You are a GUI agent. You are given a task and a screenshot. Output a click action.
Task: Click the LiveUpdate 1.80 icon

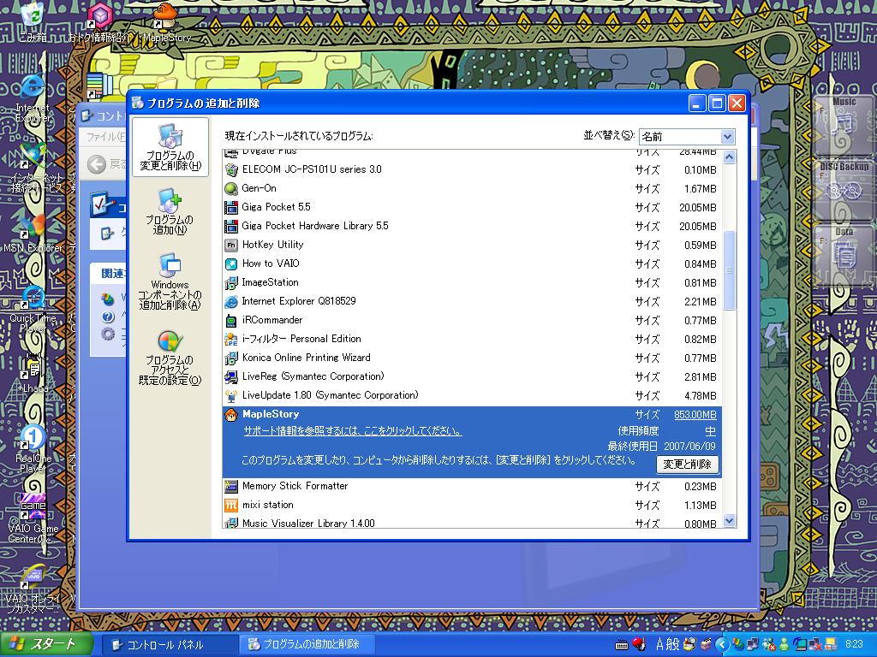click(x=231, y=395)
